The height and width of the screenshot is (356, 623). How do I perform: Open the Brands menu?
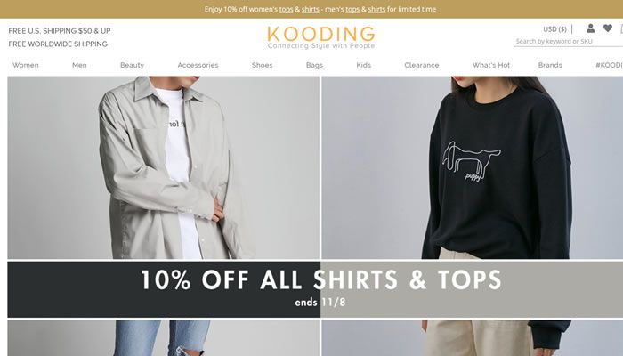pyautogui.click(x=550, y=65)
